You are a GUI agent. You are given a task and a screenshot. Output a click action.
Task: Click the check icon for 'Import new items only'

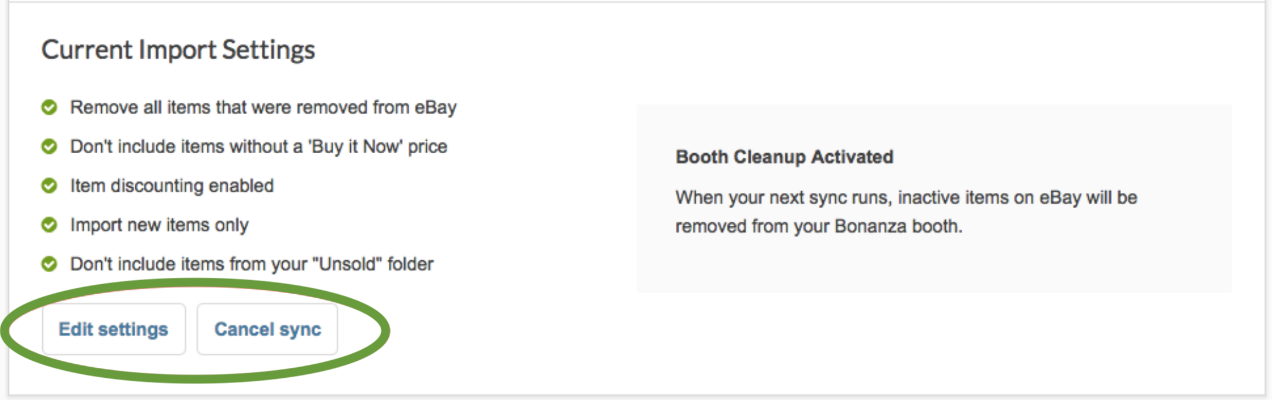pyautogui.click(x=49, y=225)
